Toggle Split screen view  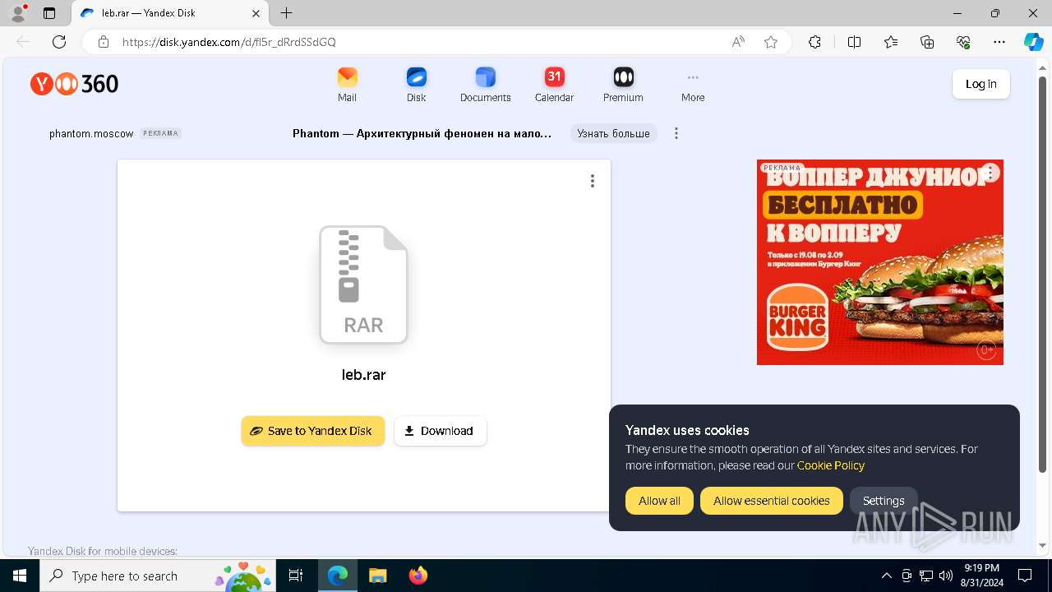pyautogui.click(x=854, y=42)
